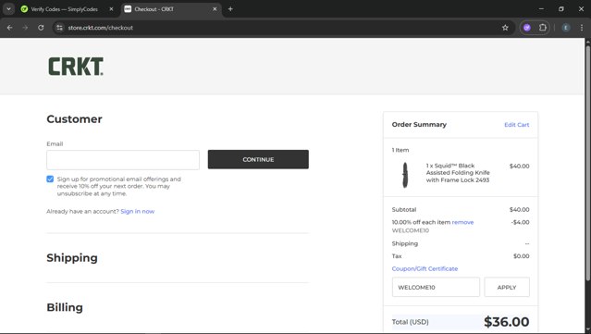Close the Verify Codes SimplyCodes tab
The image size is (591, 334).
coord(111,9)
